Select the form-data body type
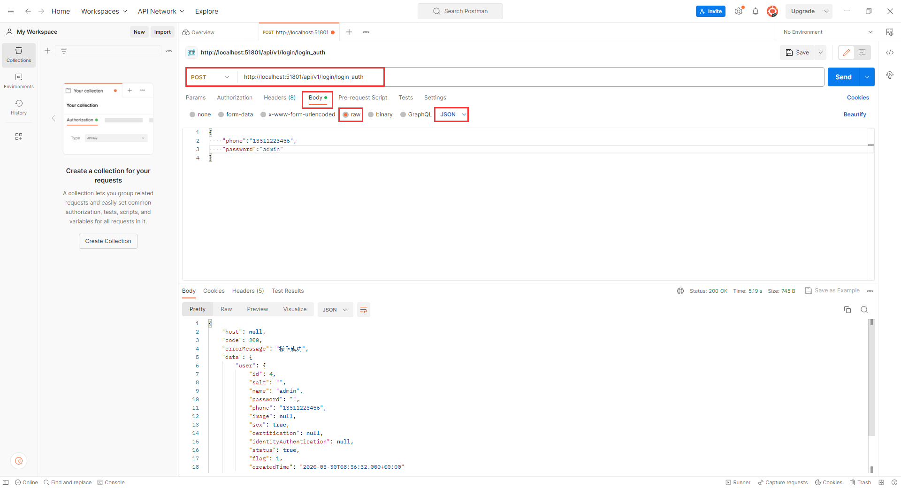Image resolution: width=901 pixels, height=488 pixels. [221, 114]
